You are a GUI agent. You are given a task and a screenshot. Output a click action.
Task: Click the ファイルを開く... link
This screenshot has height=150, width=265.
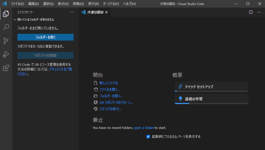tap(109, 89)
